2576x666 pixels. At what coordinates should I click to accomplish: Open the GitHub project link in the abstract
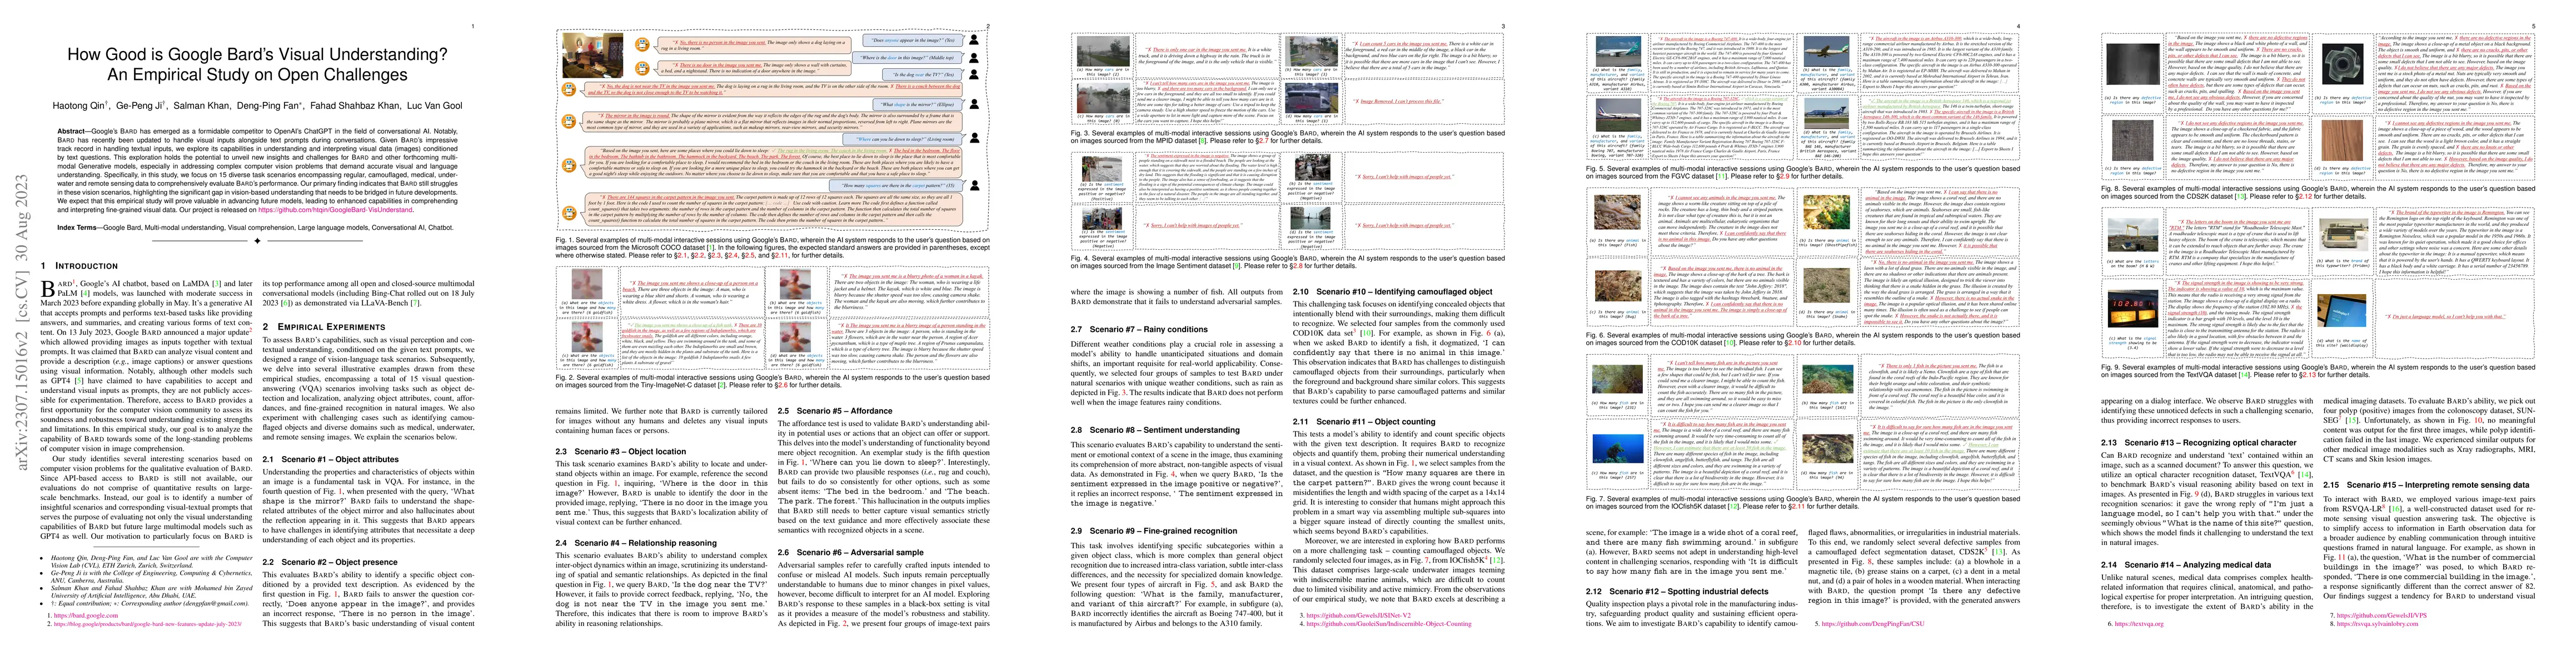[x=335, y=210]
